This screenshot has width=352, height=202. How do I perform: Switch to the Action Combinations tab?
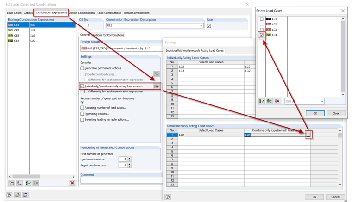[82, 13]
